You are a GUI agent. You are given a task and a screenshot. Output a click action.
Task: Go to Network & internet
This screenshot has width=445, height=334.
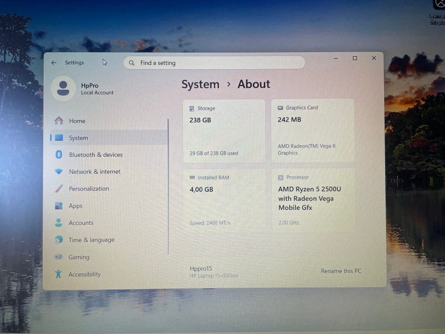tap(109, 172)
